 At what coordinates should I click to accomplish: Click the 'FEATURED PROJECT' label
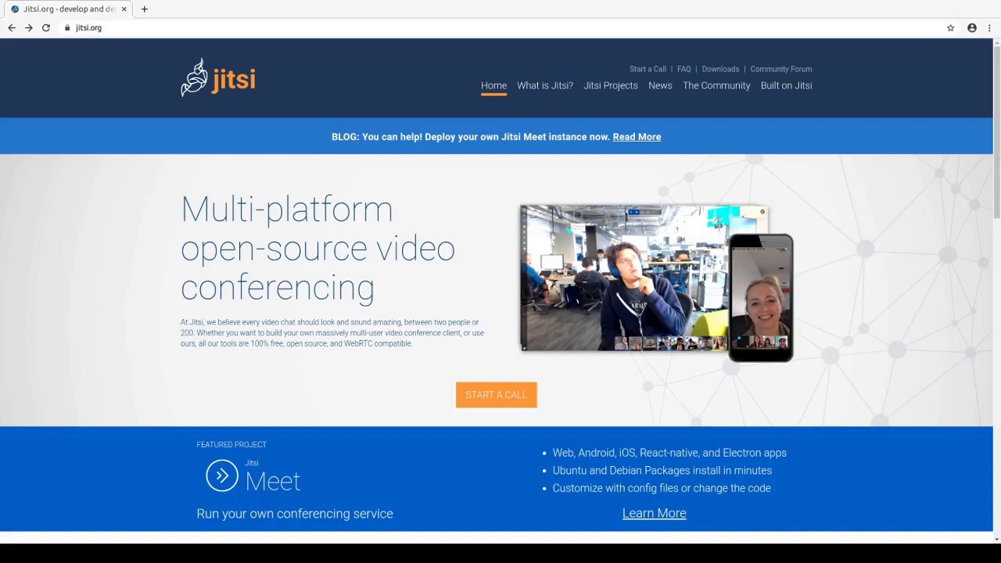[x=231, y=445]
